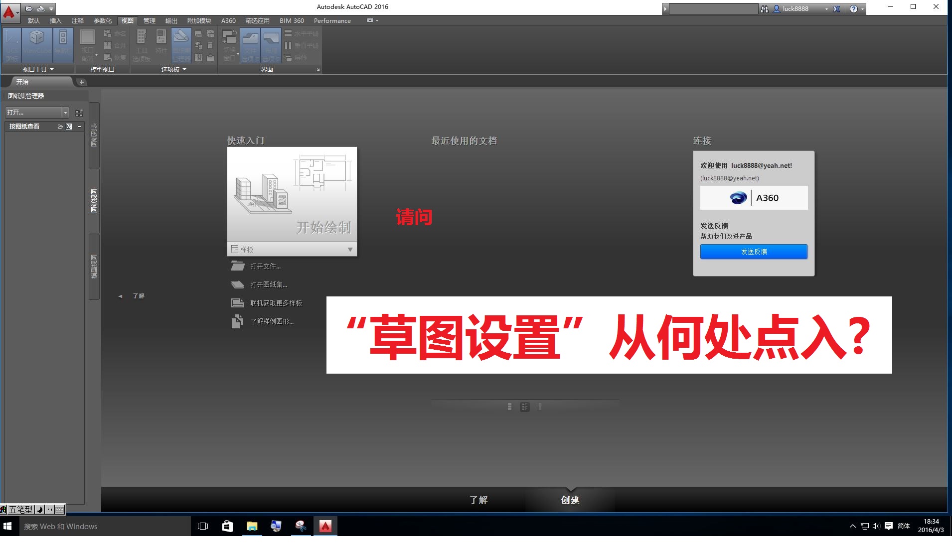
Task: Toggle the ViewCube display button
Action: pyautogui.click(x=37, y=45)
